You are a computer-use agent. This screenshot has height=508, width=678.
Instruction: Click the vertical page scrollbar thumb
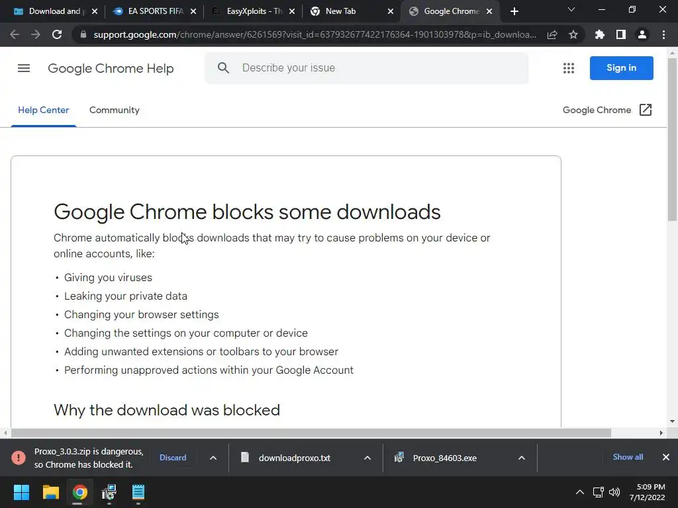672,140
